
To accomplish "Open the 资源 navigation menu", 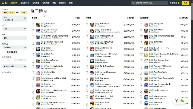I will point(71,3).
